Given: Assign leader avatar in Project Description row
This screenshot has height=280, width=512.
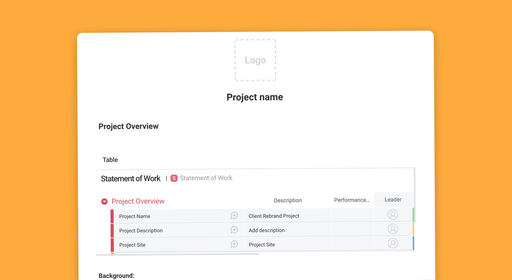Looking at the screenshot, I should pos(393,229).
